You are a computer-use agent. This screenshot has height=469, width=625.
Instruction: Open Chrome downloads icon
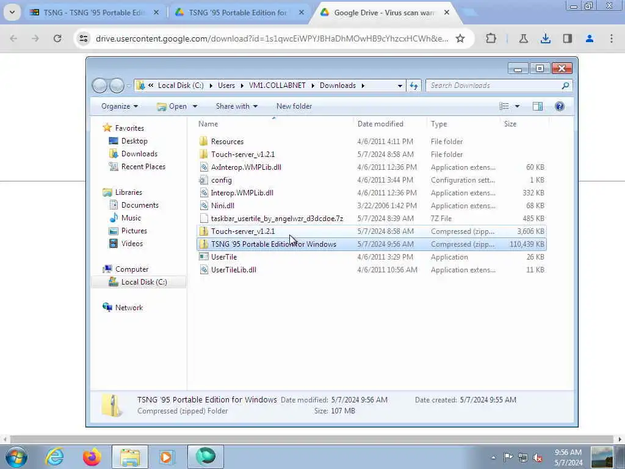[546, 38]
